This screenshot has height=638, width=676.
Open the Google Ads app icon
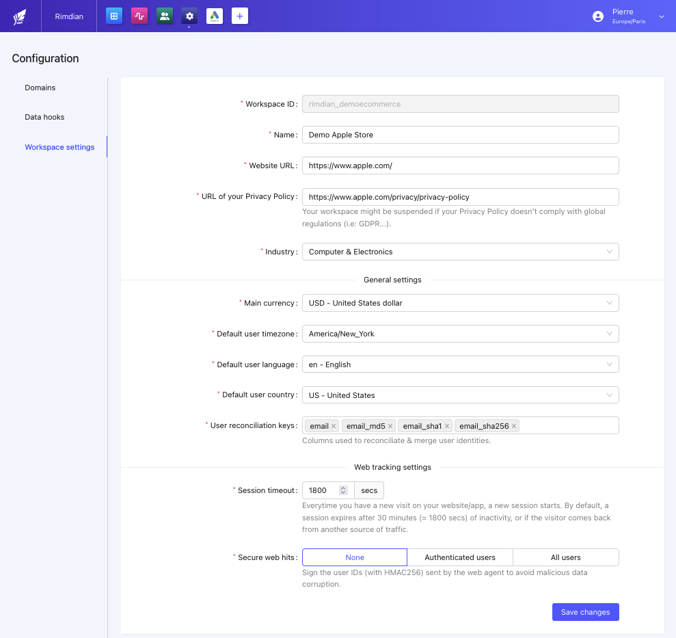pos(215,16)
